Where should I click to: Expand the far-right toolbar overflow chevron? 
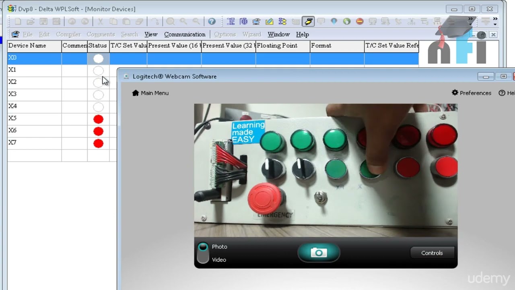pyautogui.click(x=495, y=21)
